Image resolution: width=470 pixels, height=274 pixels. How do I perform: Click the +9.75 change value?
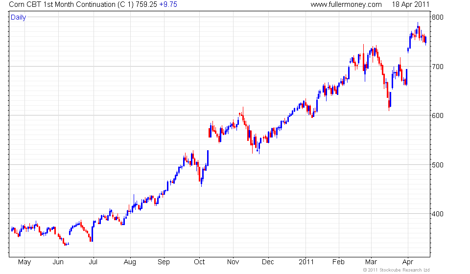168,4
